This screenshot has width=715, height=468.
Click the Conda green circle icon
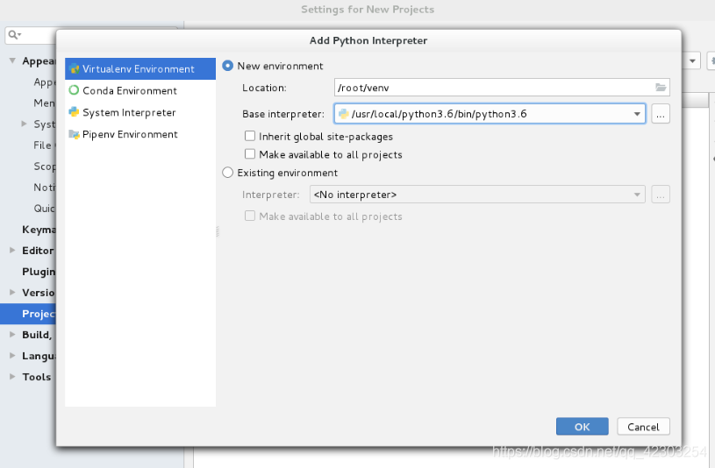pyautogui.click(x=74, y=90)
